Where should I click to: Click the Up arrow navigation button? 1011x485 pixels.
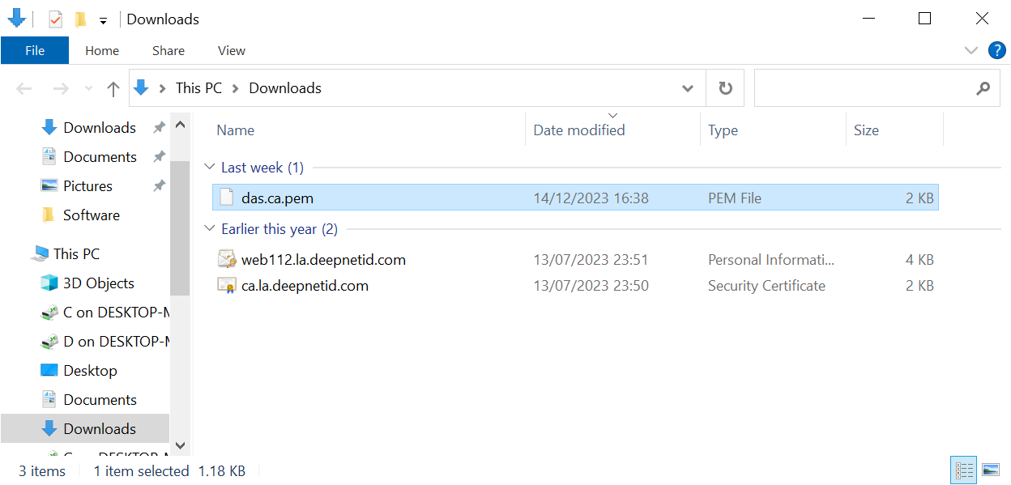(113, 89)
